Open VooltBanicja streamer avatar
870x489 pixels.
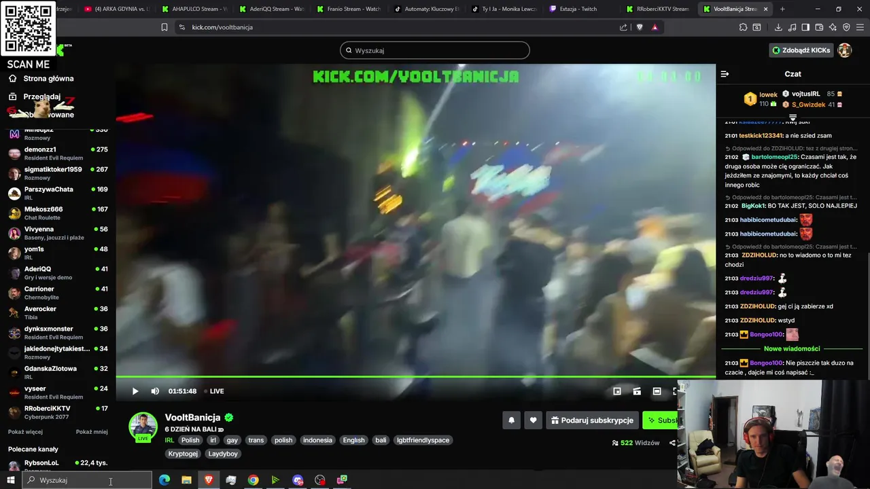click(x=143, y=427)
